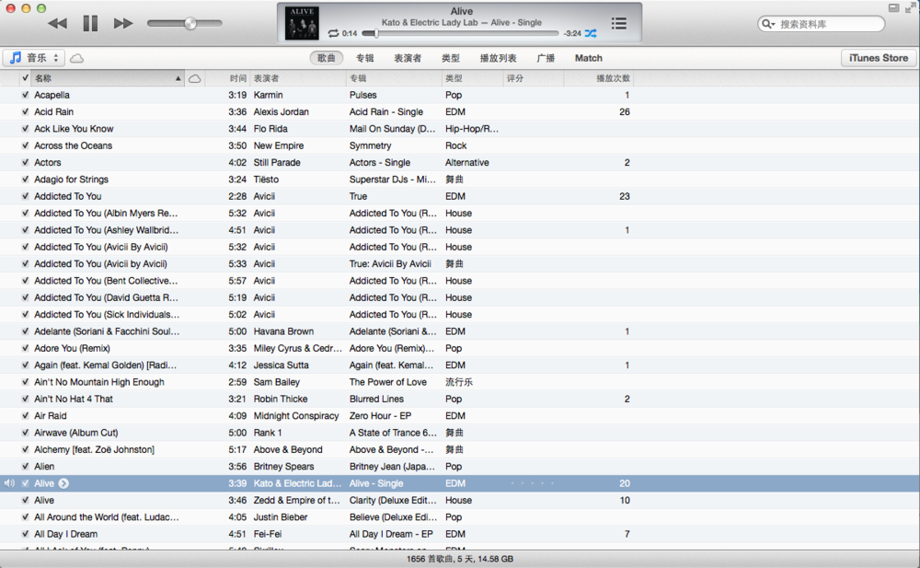Uncheck the Adagio for Strings checkbox
This screenshot has width=920, height=568.
tap(25, 180)
